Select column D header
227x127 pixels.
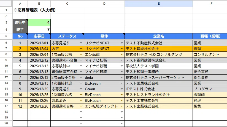104,4
